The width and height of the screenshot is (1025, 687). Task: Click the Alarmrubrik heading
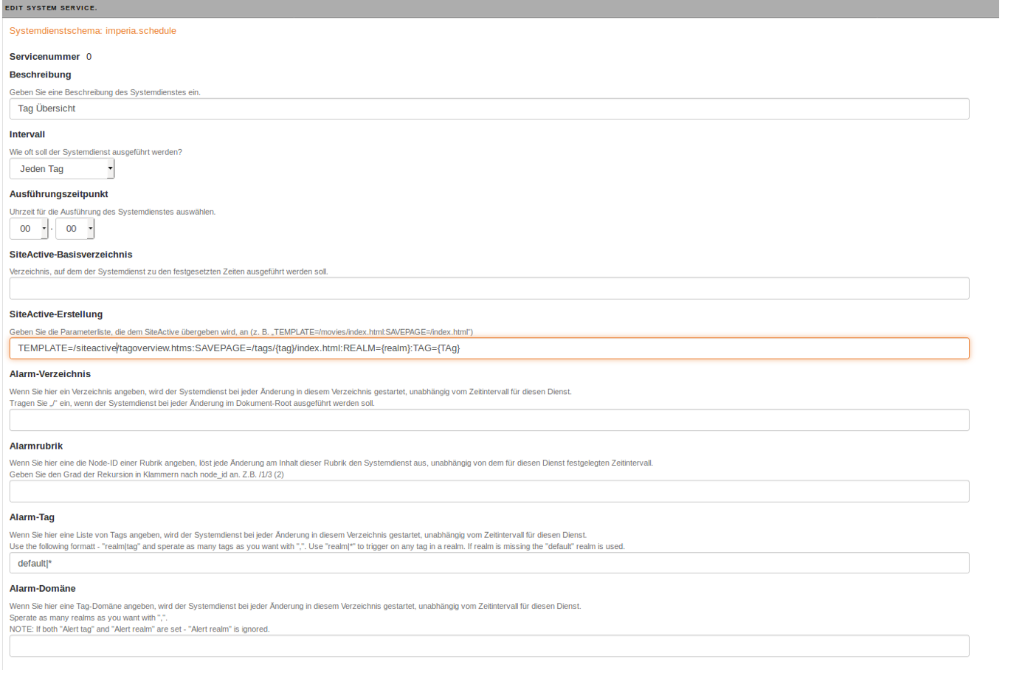(36, 446)
